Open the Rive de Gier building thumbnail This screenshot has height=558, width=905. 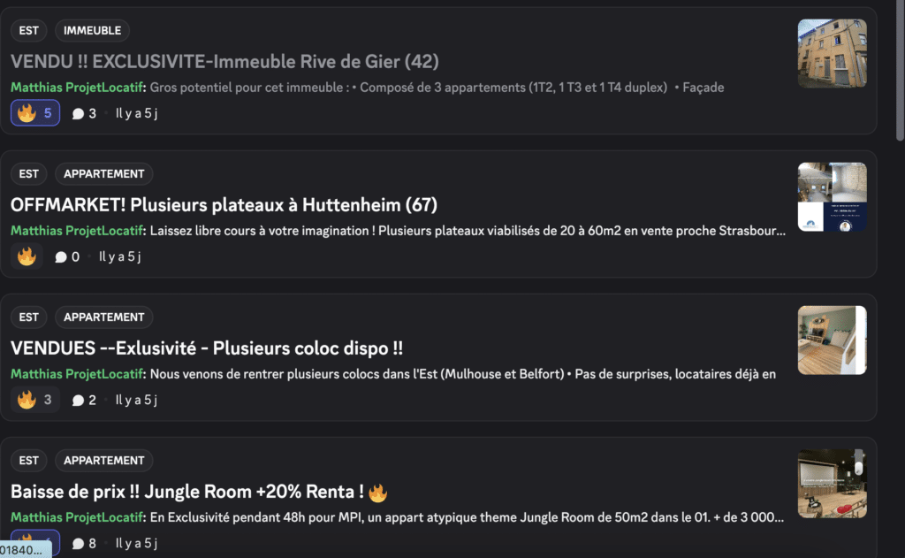click(x=832, y=54)
